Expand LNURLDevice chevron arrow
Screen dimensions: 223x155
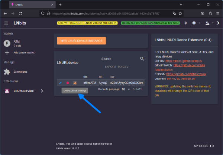(42, 91)
